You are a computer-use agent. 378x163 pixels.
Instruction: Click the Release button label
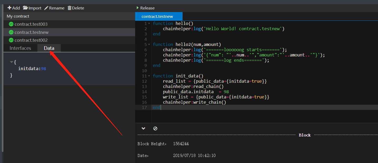(148, 8)
